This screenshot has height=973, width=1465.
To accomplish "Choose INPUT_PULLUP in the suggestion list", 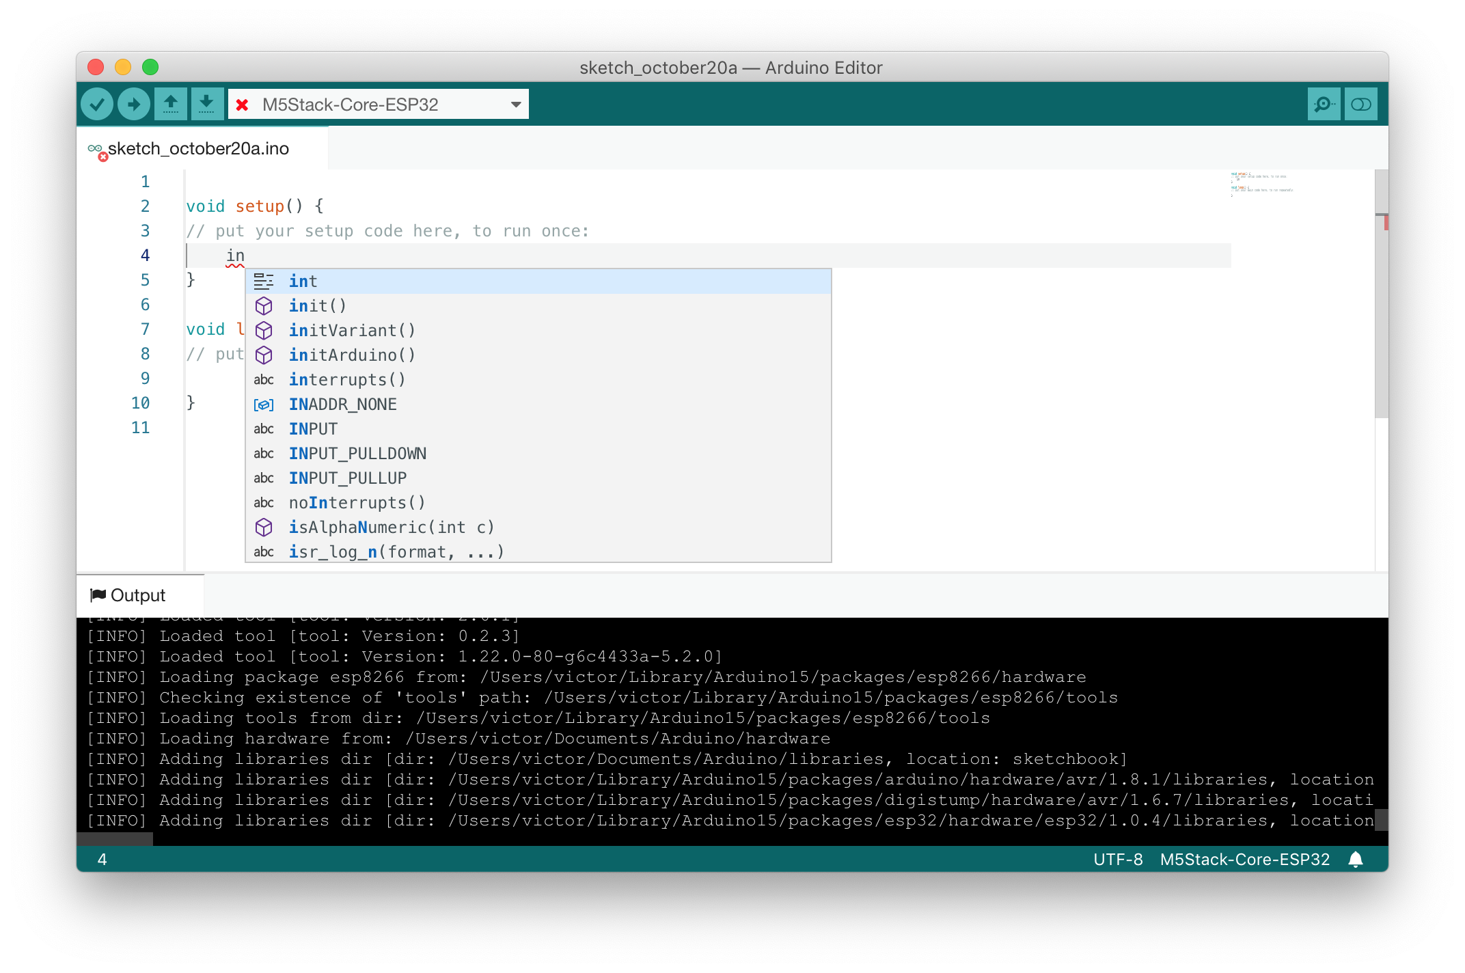I will 347,478.
